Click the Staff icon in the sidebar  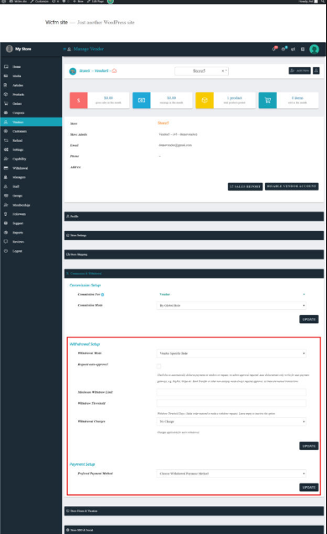(6, 186)
